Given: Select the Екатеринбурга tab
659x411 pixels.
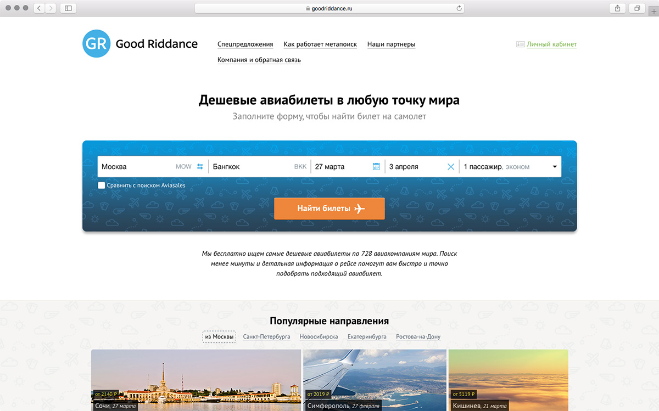Looking at the screenshot, I should [x=367, y=337].
